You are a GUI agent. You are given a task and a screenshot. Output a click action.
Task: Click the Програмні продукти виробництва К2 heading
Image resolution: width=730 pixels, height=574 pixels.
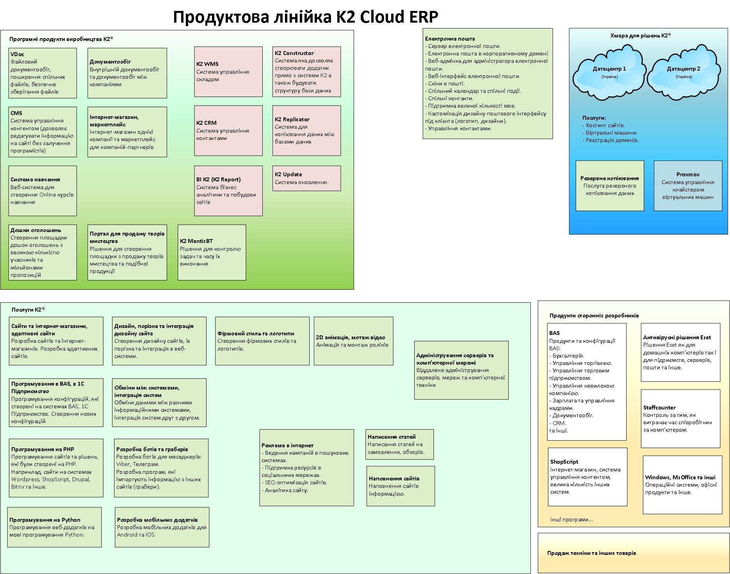coord(61,39)
